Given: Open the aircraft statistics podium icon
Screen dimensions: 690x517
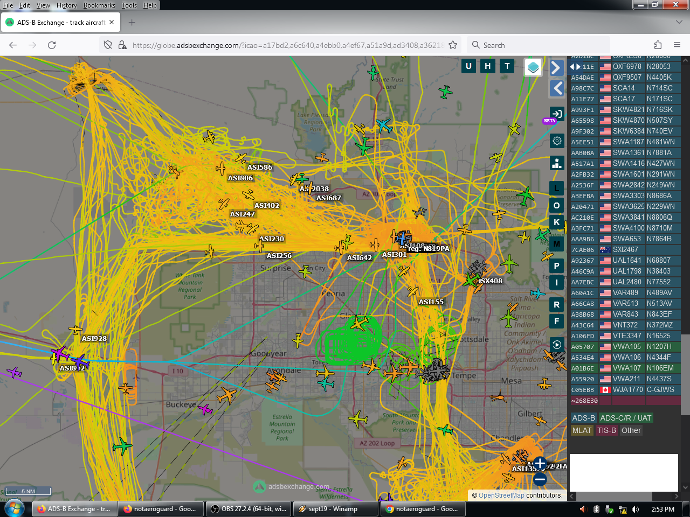Looking at the screenshot, I should tap(557, 163).
